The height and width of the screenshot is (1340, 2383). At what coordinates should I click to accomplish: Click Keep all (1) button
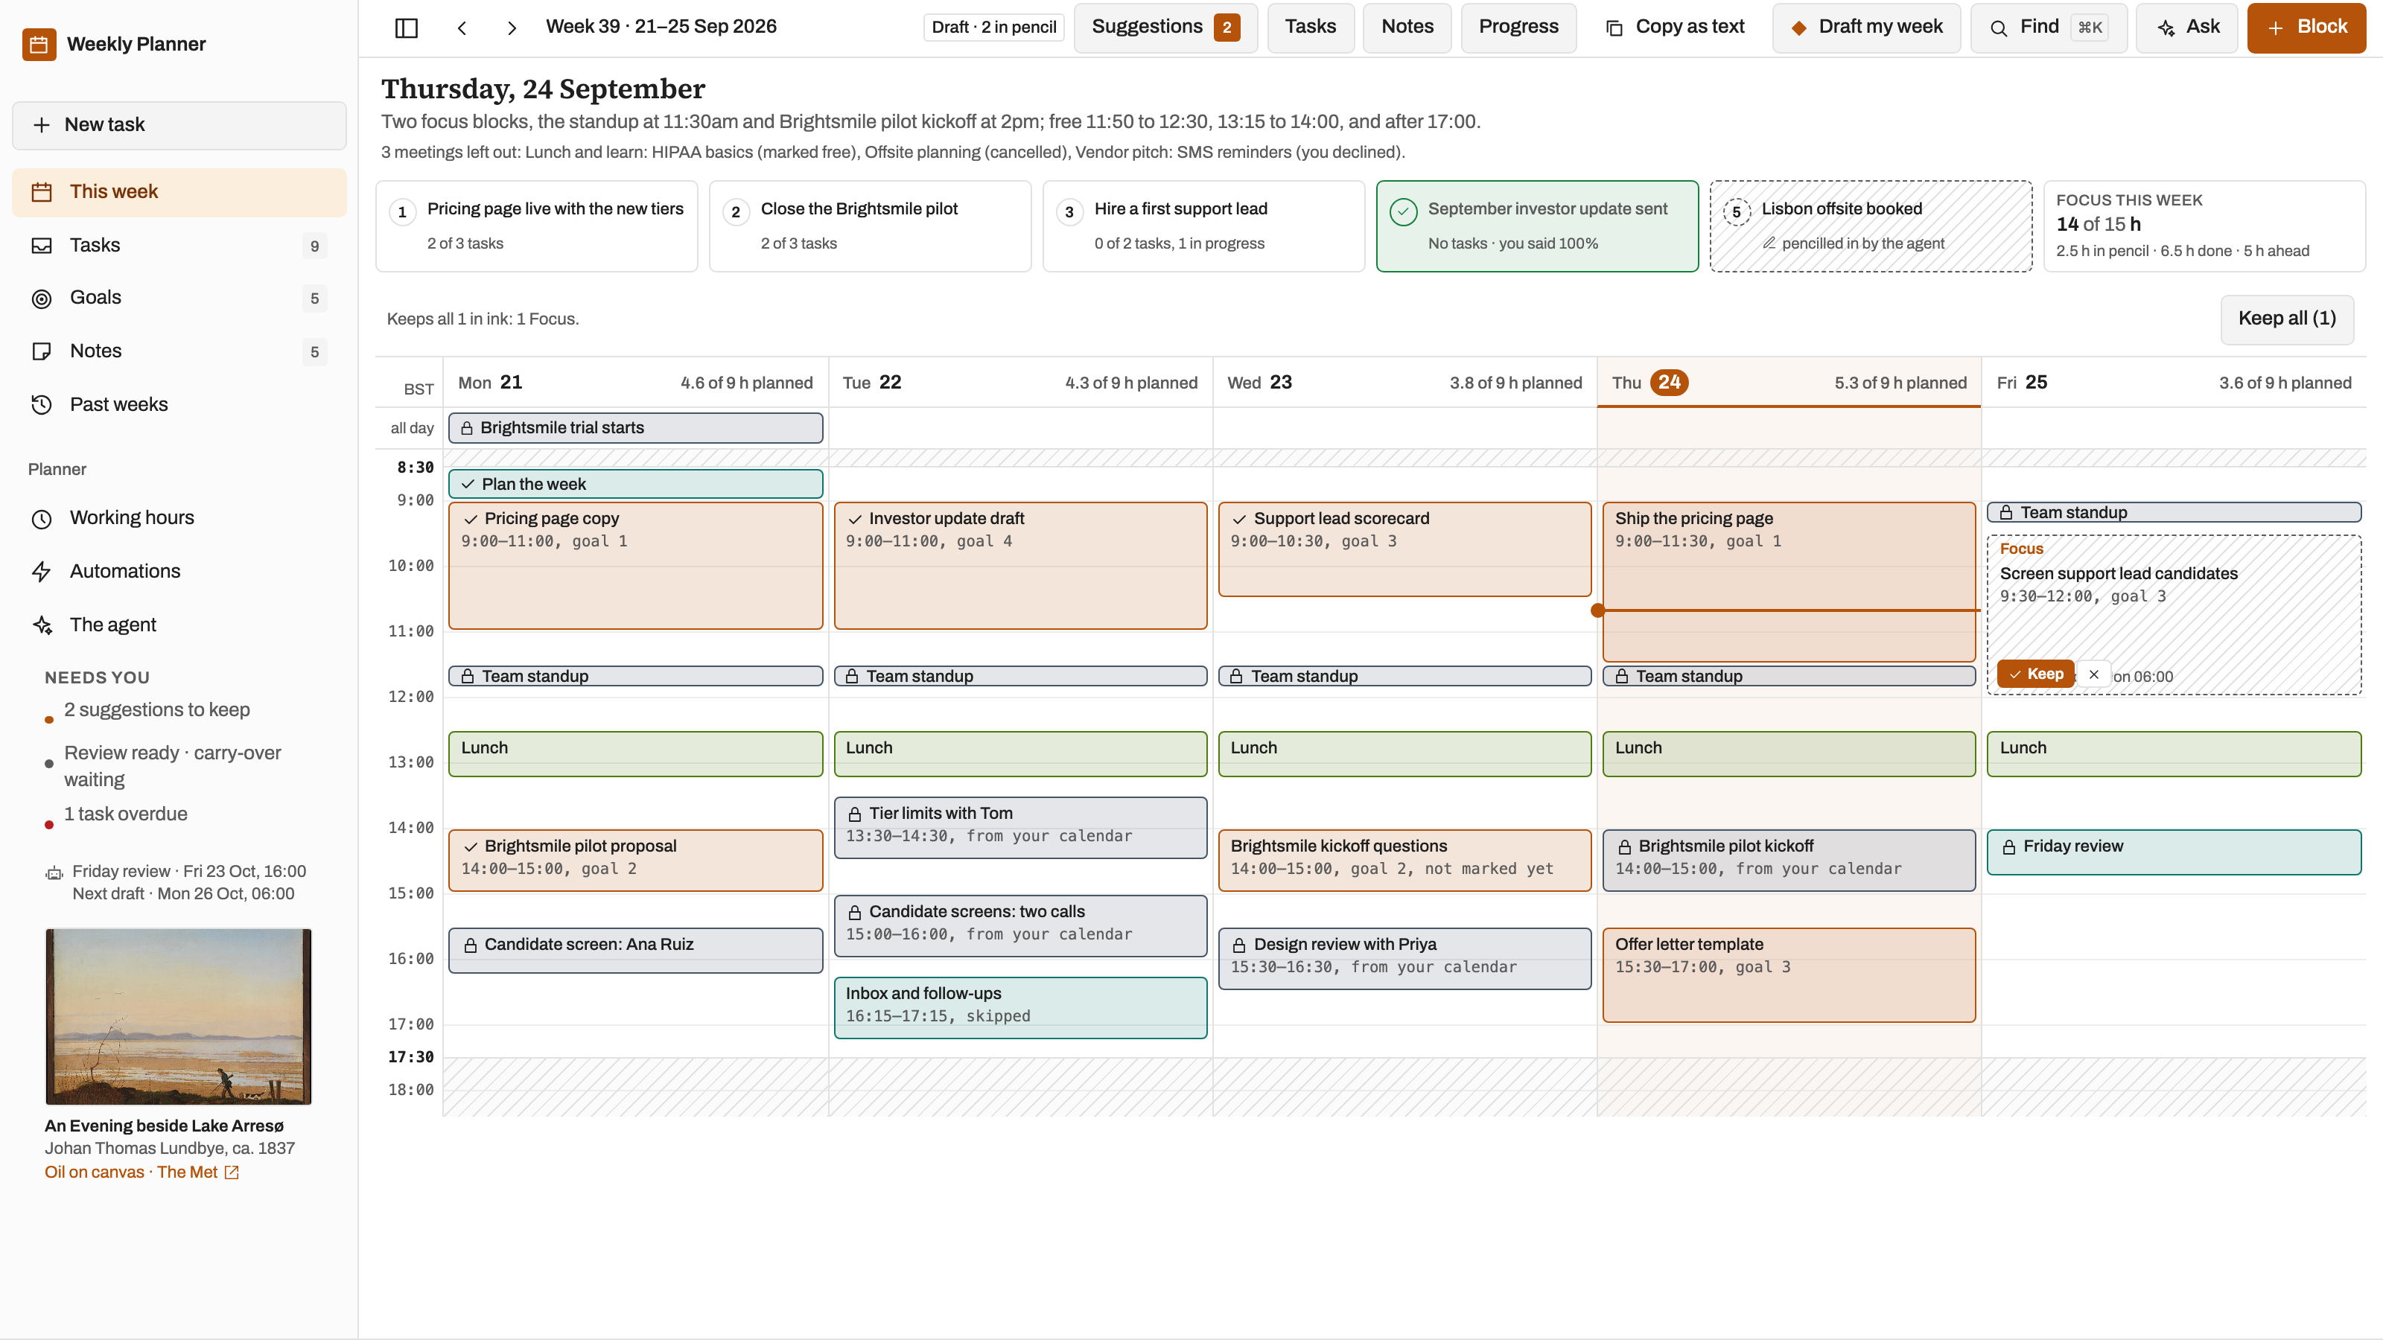coord(2287,319)
